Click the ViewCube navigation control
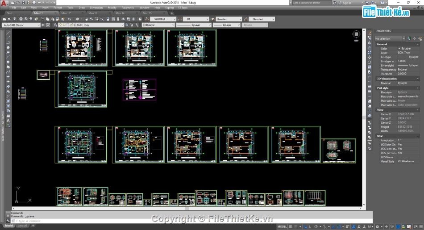The height and width of the screenshot is (230, 424). [x=356, y=34]
